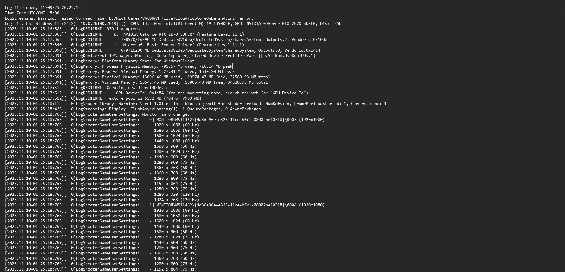
Task: Place cursor on Process Physical Memory line
Action: [x=119, y=66]
